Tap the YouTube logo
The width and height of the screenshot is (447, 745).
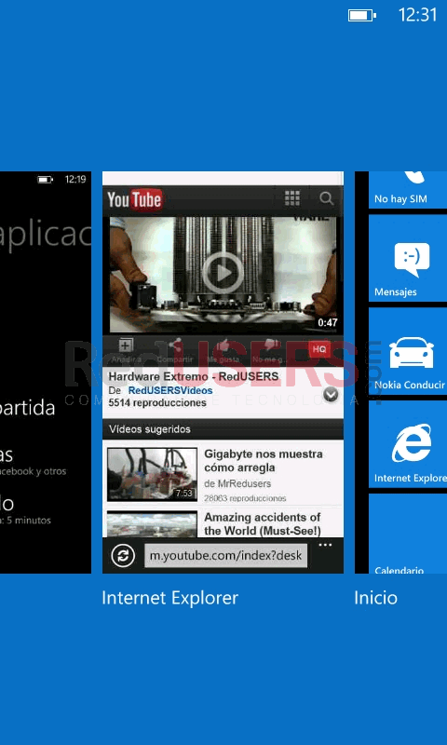[x=134, y=199]
